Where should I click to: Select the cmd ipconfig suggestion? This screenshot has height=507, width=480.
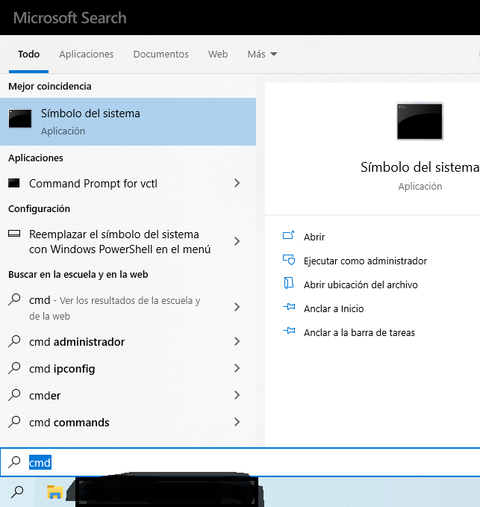pyautogui.click(x=62, y=369)
